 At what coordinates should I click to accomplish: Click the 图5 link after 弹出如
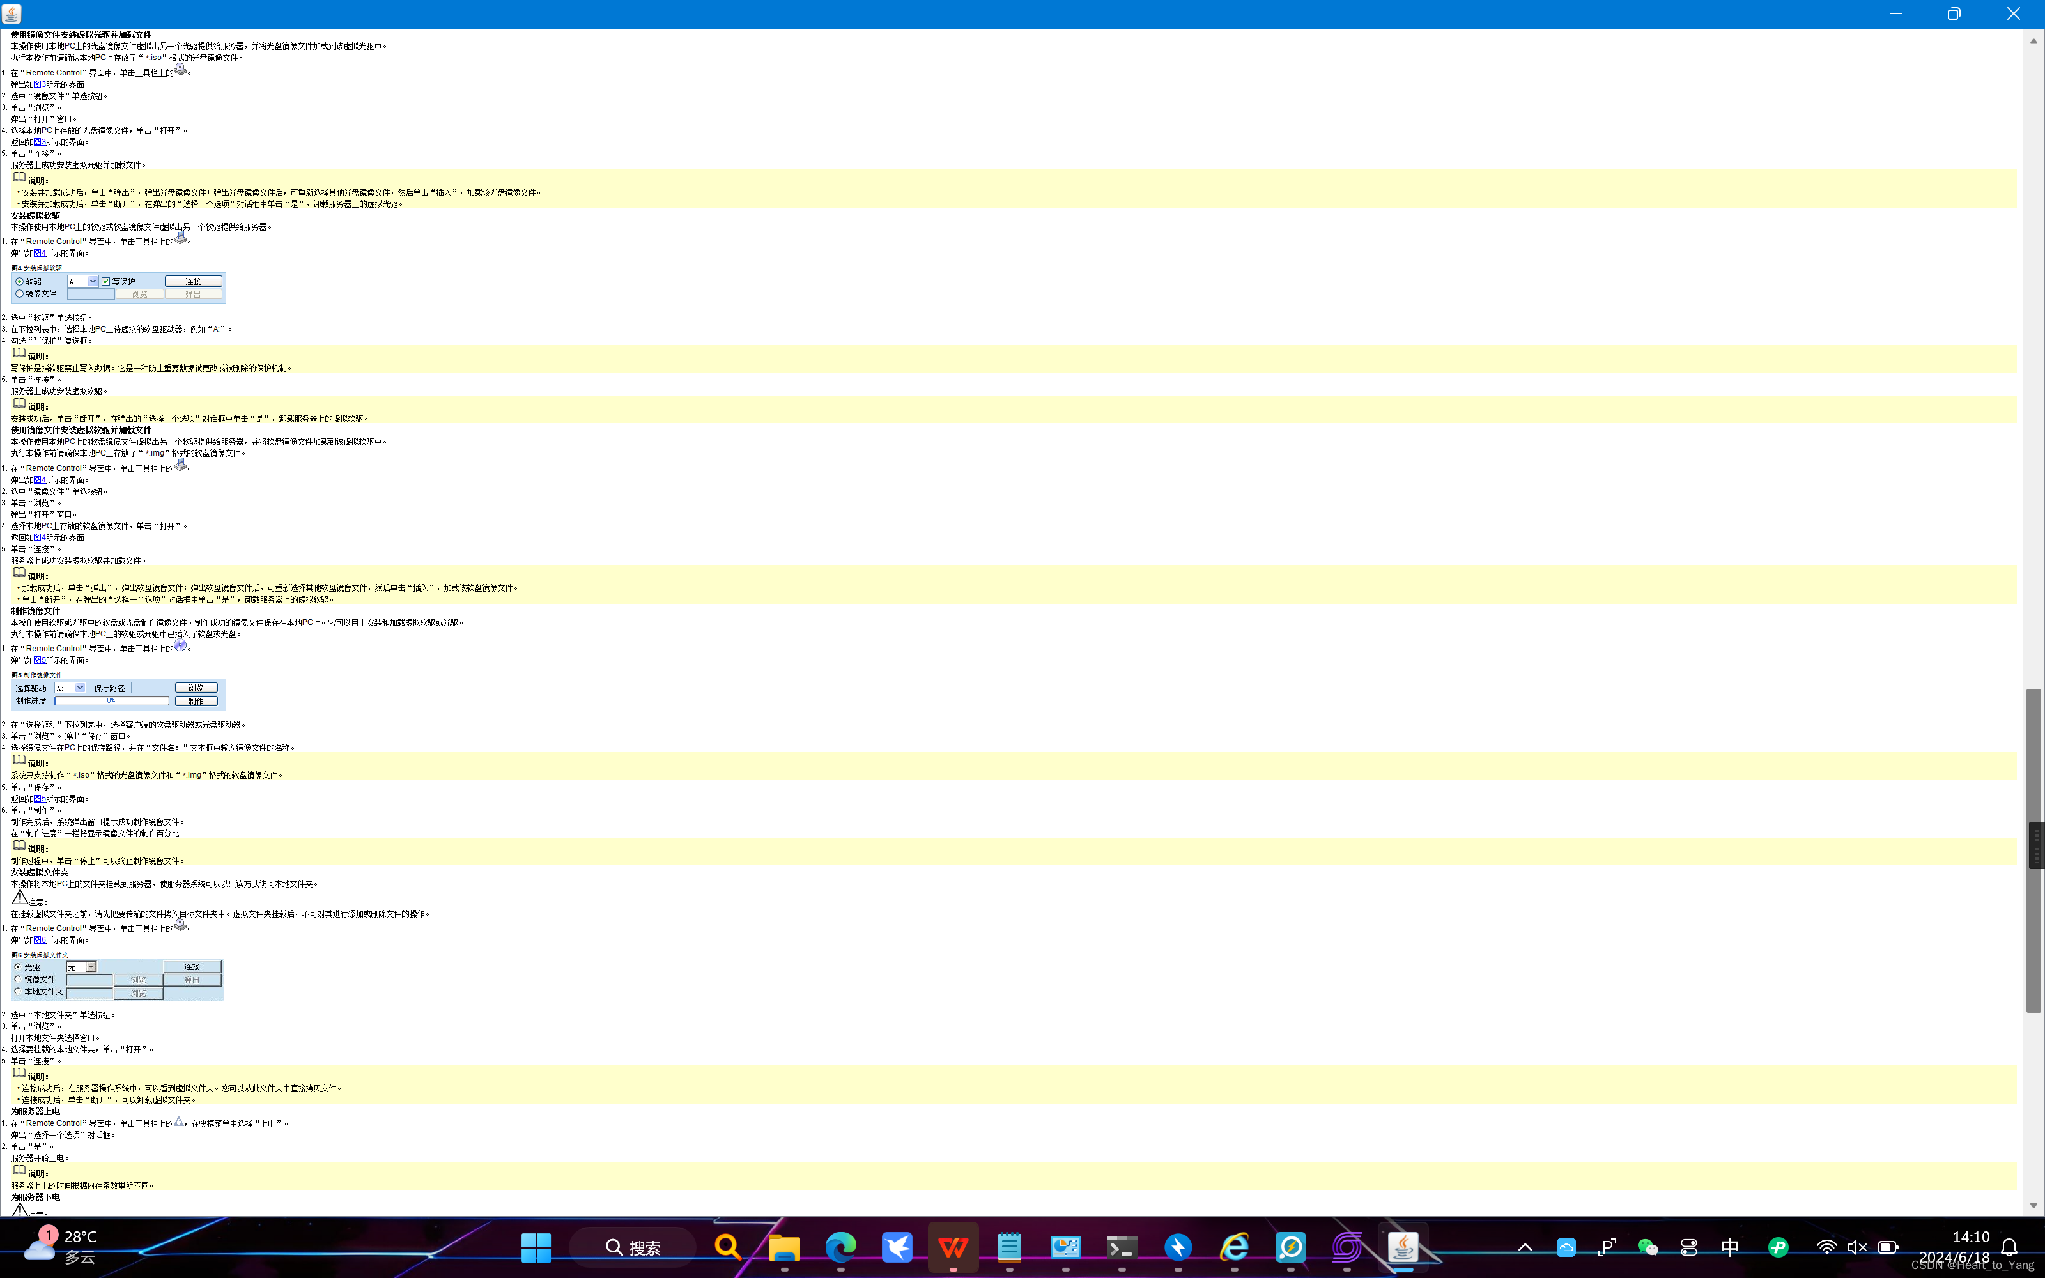pos(39,660)
